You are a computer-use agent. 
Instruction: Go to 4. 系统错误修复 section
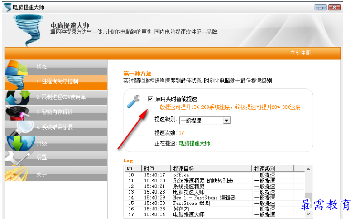[x=56, y=128]
